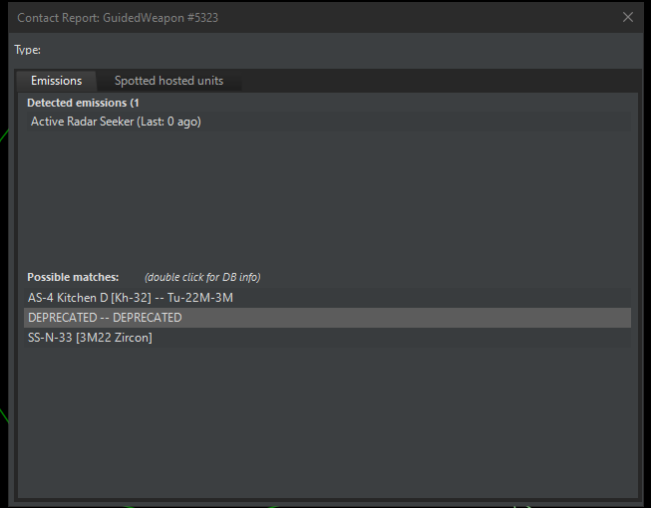
Task: Open the Spotted hosted units tab
Action: (168, 81)
